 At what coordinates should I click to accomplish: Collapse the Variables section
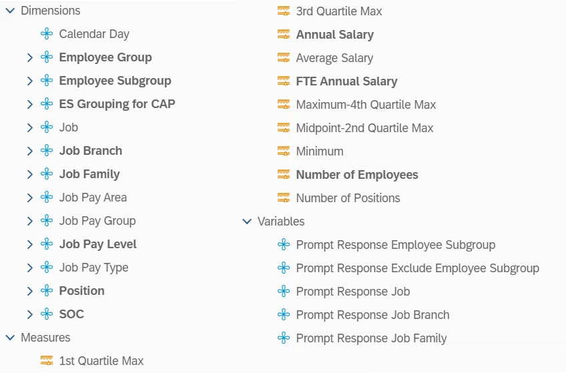247,222
